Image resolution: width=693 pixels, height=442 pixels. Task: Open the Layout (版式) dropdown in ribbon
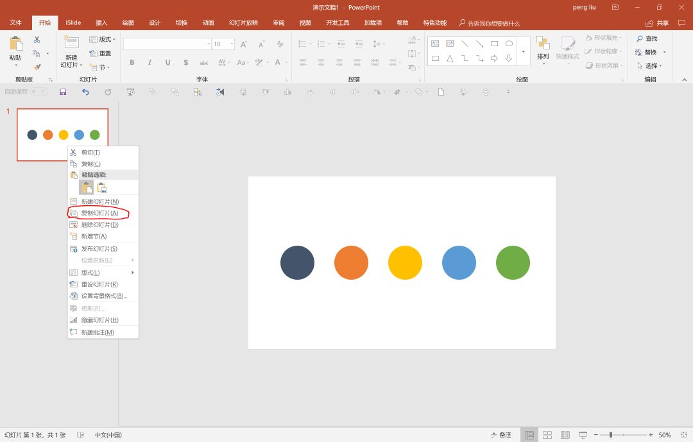click(103, 40)
